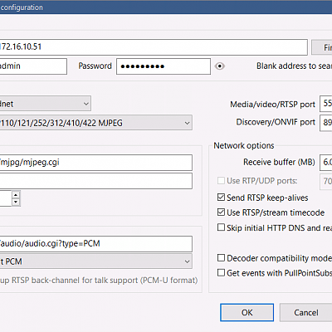Screen dimensions: 332x332
Task: Click the Cancel button
Action: coord(305,312)
